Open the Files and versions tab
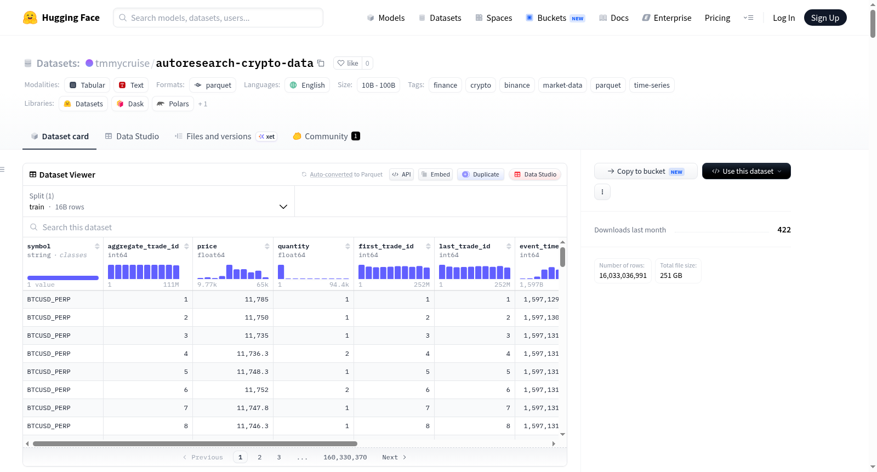 click(x=225, y=136)
